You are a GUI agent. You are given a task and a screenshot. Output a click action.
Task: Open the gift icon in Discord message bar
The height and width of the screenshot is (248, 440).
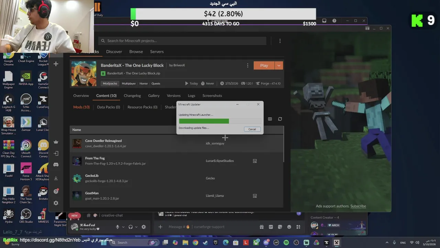(x=262, y=227)
